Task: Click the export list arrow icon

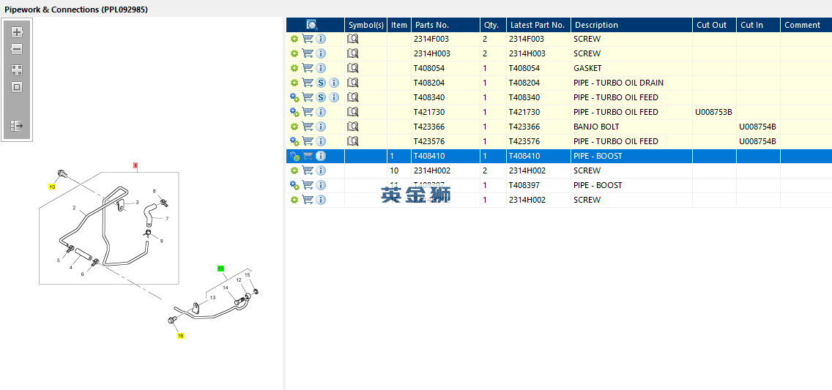Action: [17, 126]
